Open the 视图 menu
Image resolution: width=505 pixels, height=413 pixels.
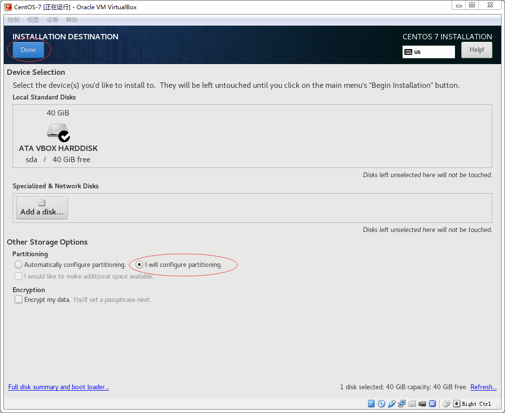point(33,19)
